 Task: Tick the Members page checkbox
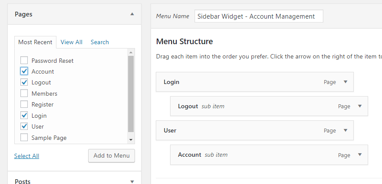(24, 94)
